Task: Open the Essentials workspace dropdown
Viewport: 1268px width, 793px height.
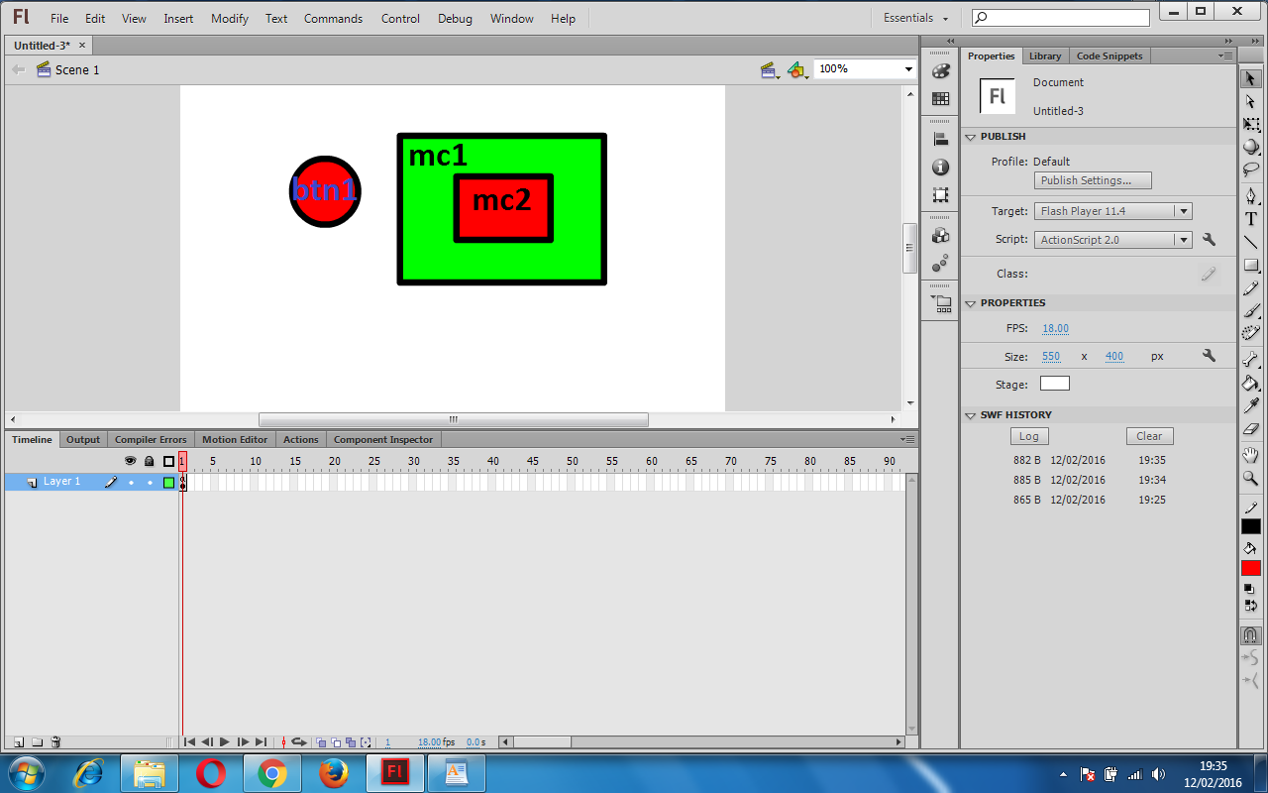Action: [x=916, y=18]
